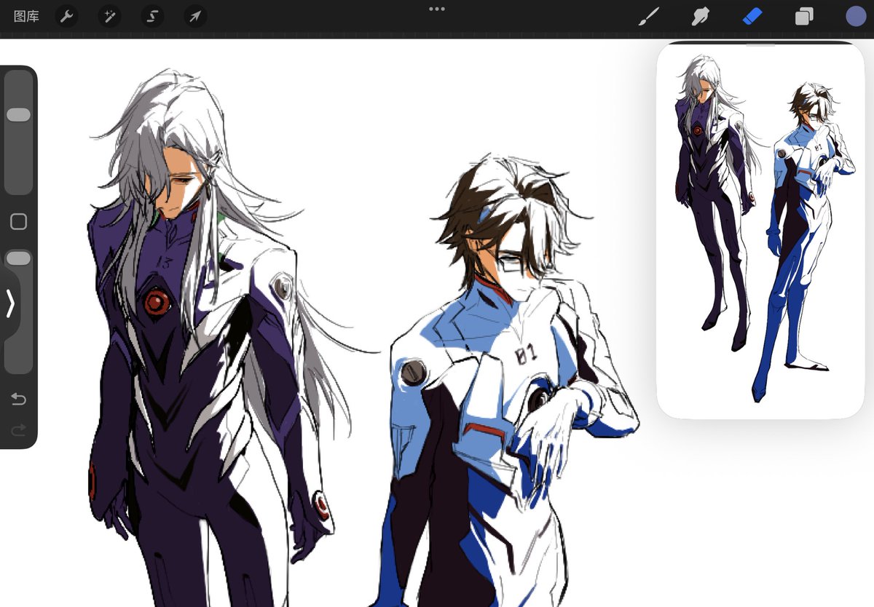Select the Selection S-shaped tool
Screen dimensions: 874x607
click(152, 16)
